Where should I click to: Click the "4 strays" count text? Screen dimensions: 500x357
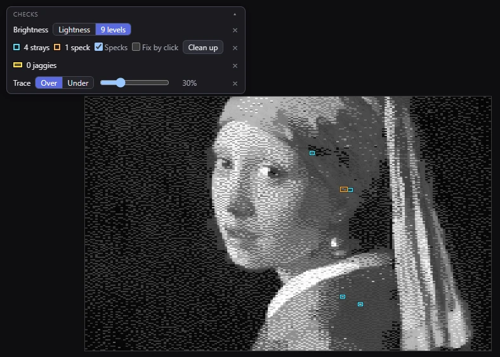(x=37, y=48)
